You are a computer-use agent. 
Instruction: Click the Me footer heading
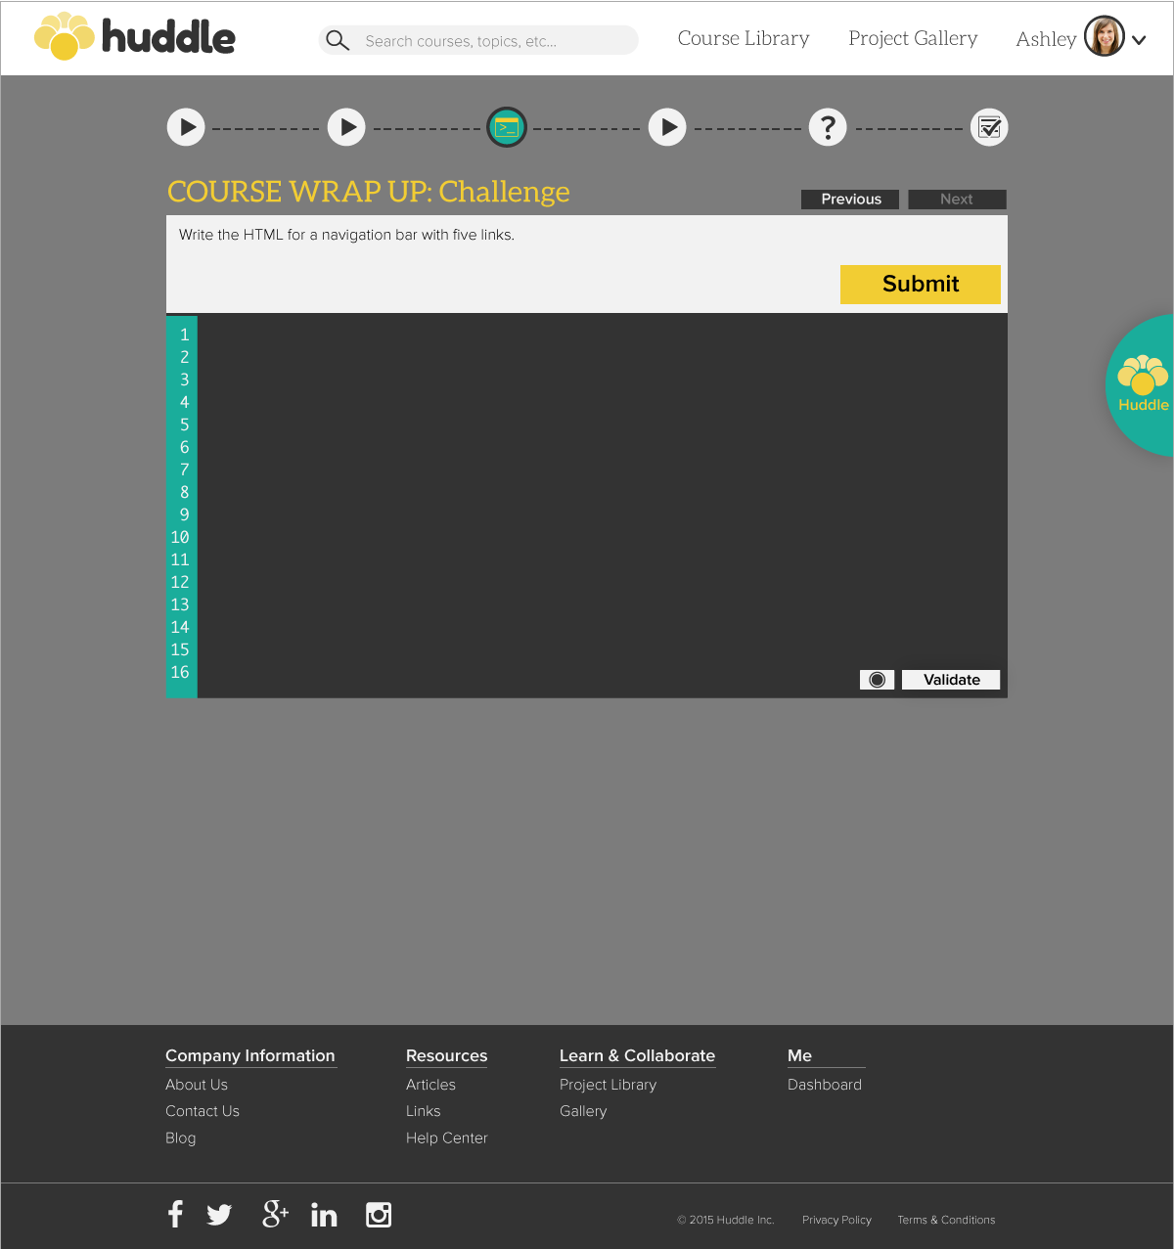click(x=800, y=1056)
